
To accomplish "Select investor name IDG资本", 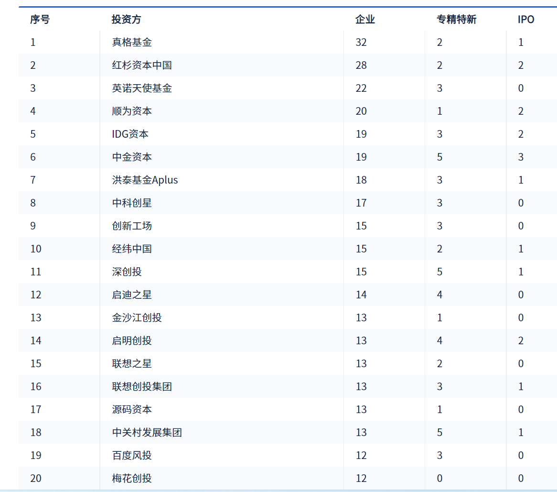I will [x=130, y=134].
